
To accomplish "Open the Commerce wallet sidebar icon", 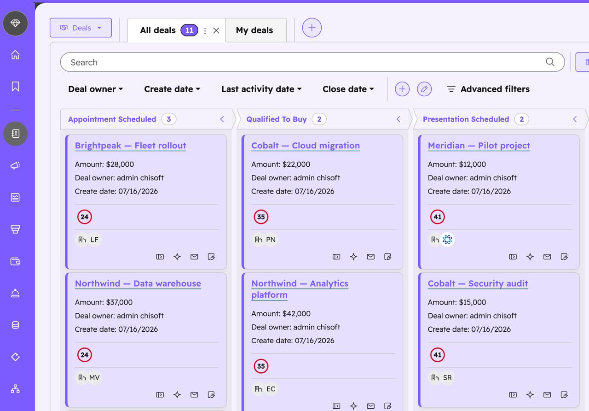I will point(15,261).
